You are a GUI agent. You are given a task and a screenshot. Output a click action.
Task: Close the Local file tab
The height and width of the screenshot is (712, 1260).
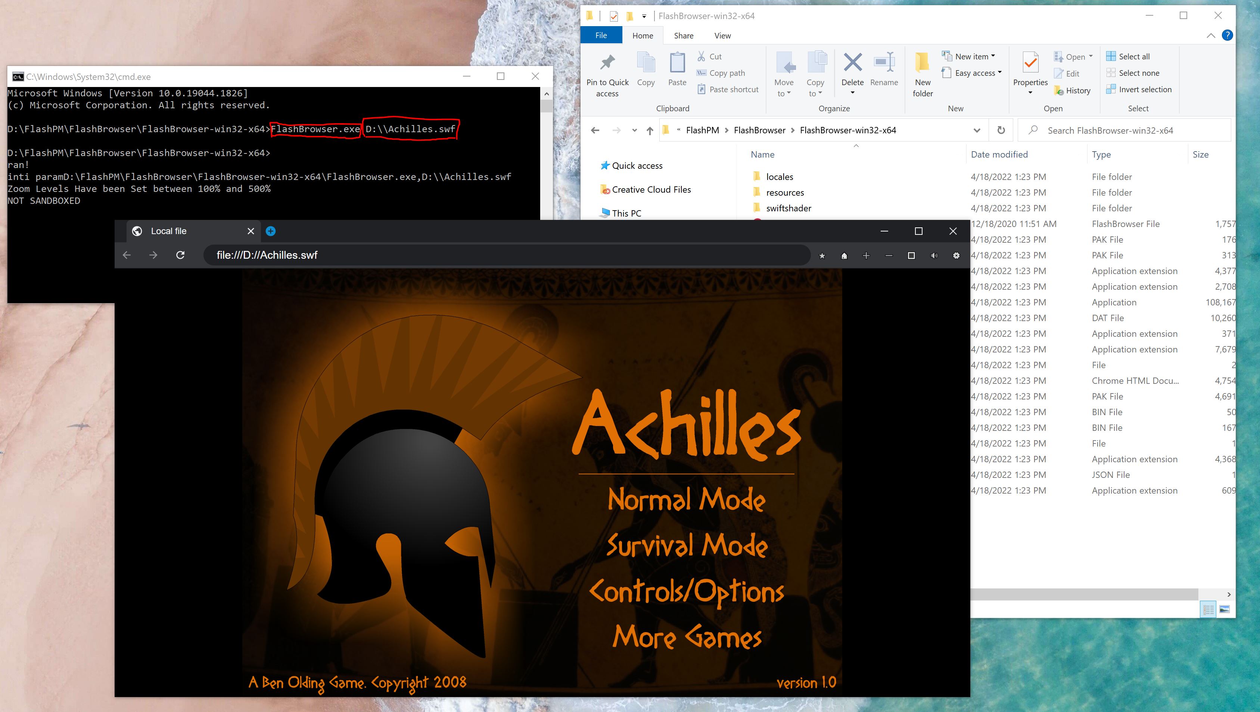pos(251,231)
